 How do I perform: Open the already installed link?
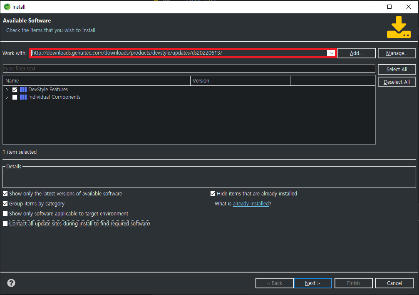point(251,204)
